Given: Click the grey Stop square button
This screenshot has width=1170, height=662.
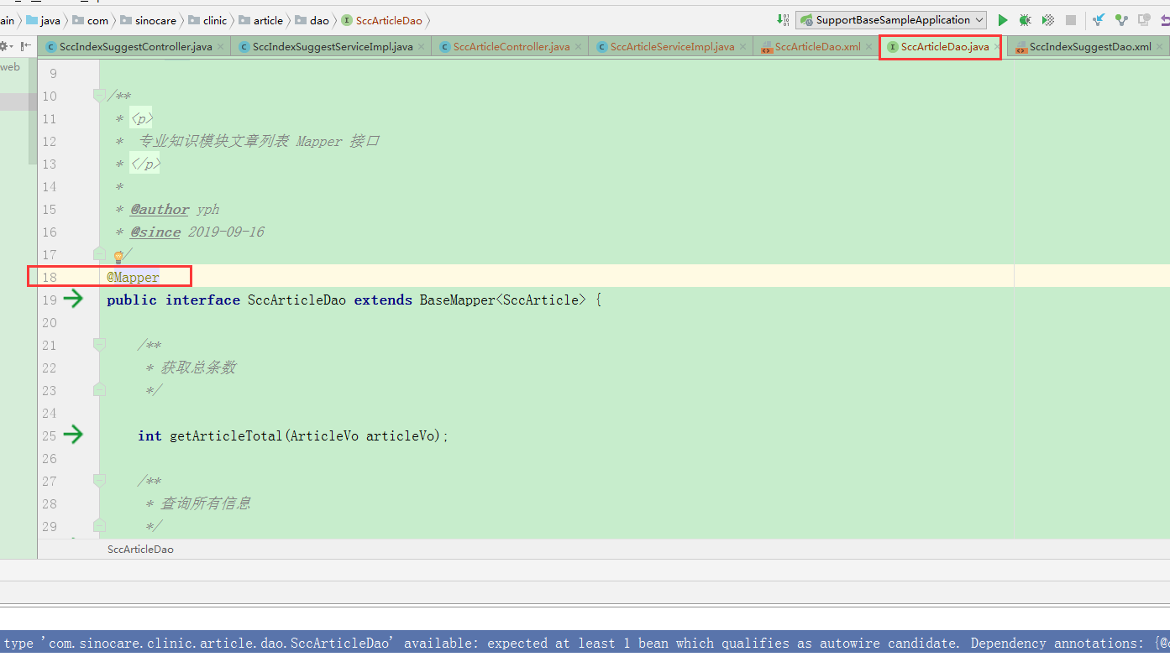Looking at the screenshot, I should [x=1071, y=20].
